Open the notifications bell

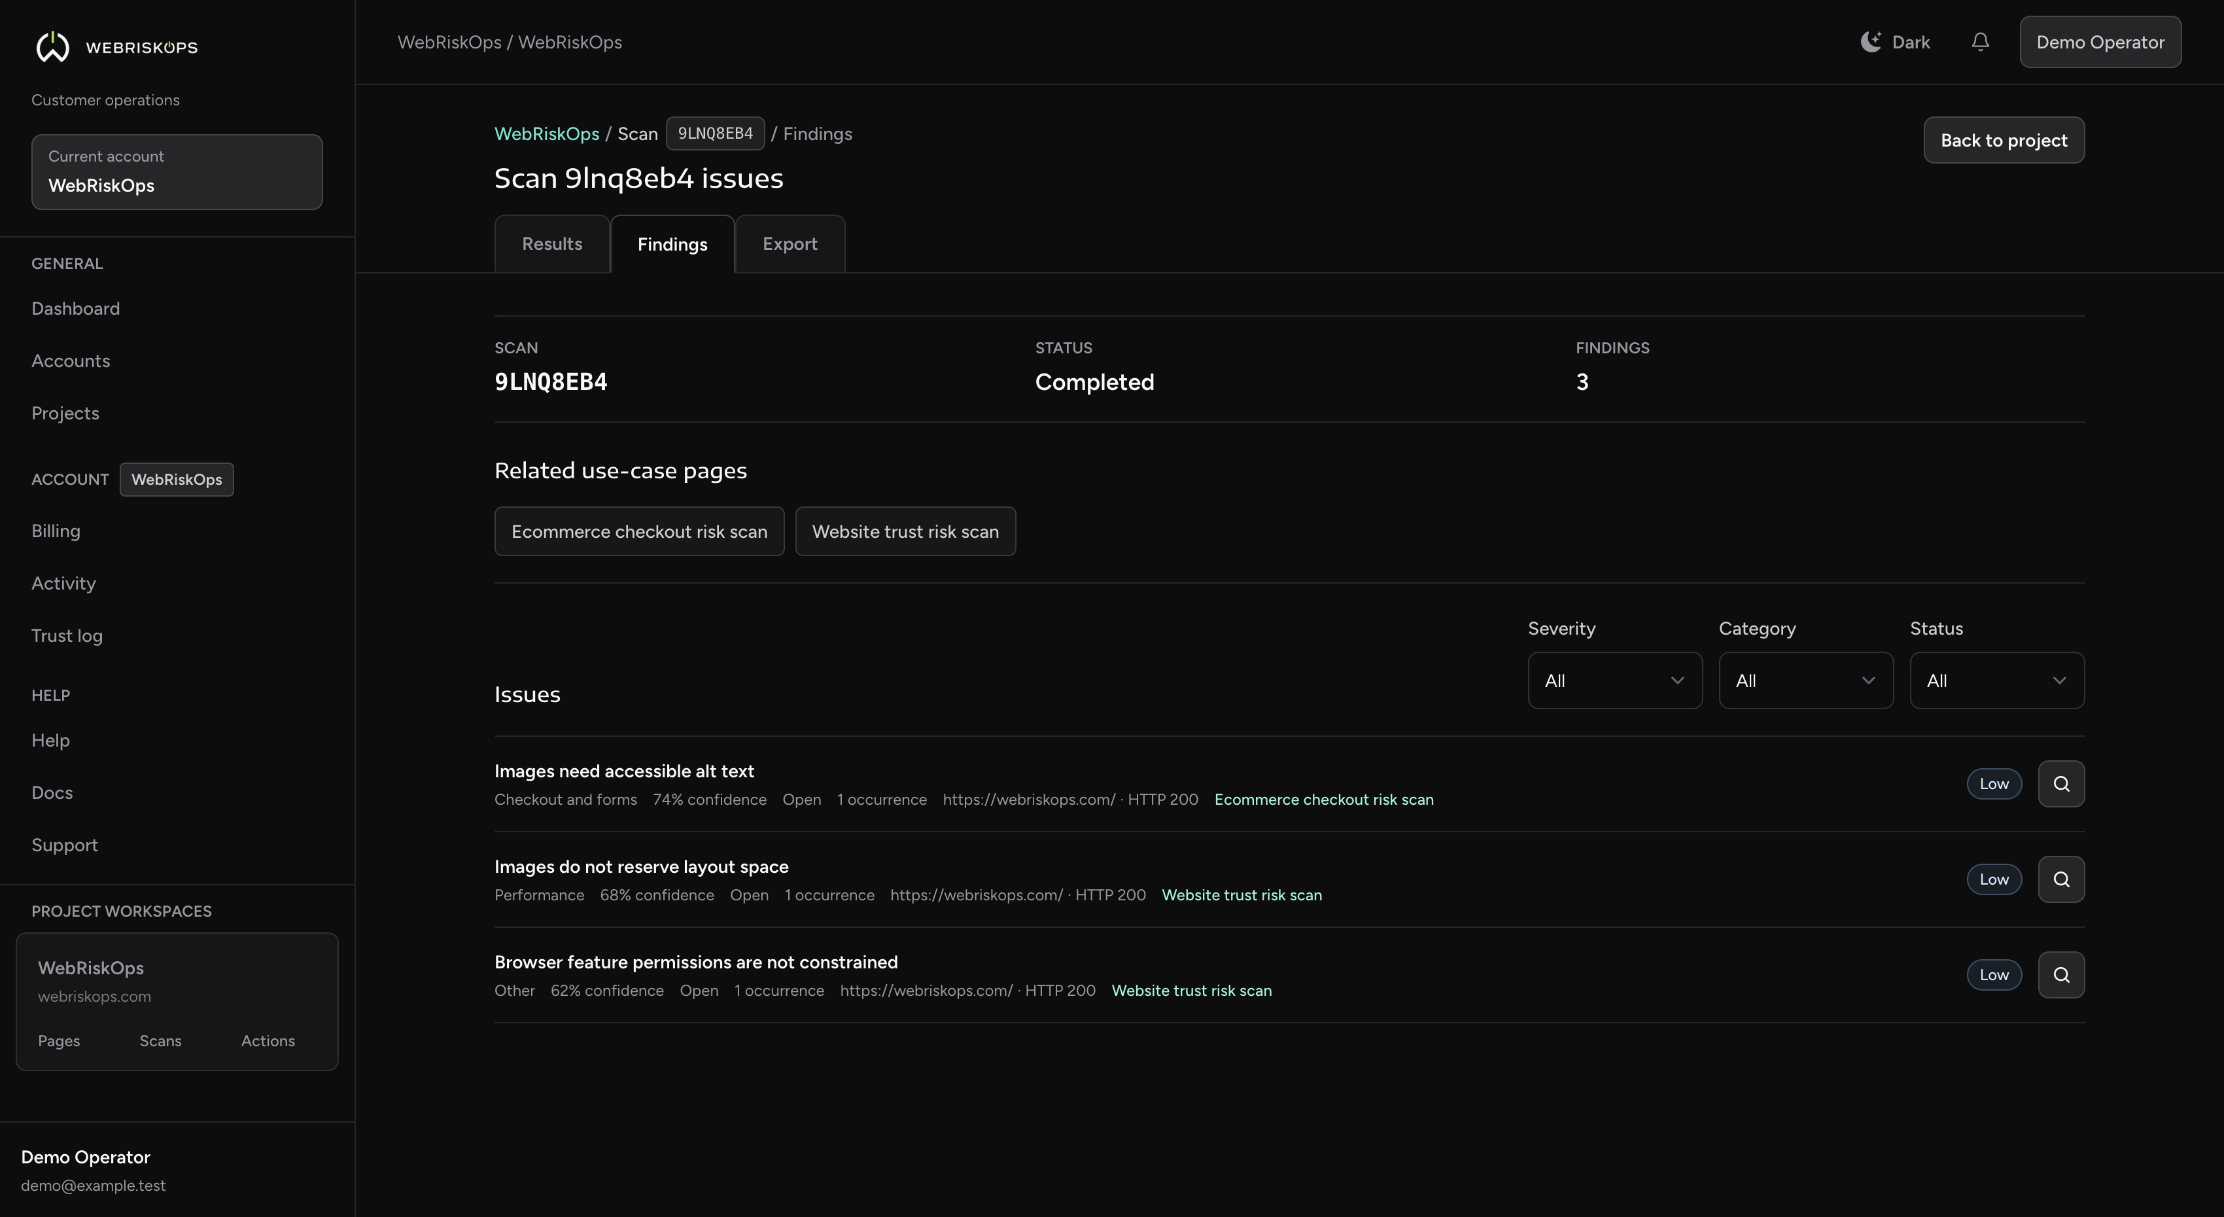click(x=1981, y=41)
